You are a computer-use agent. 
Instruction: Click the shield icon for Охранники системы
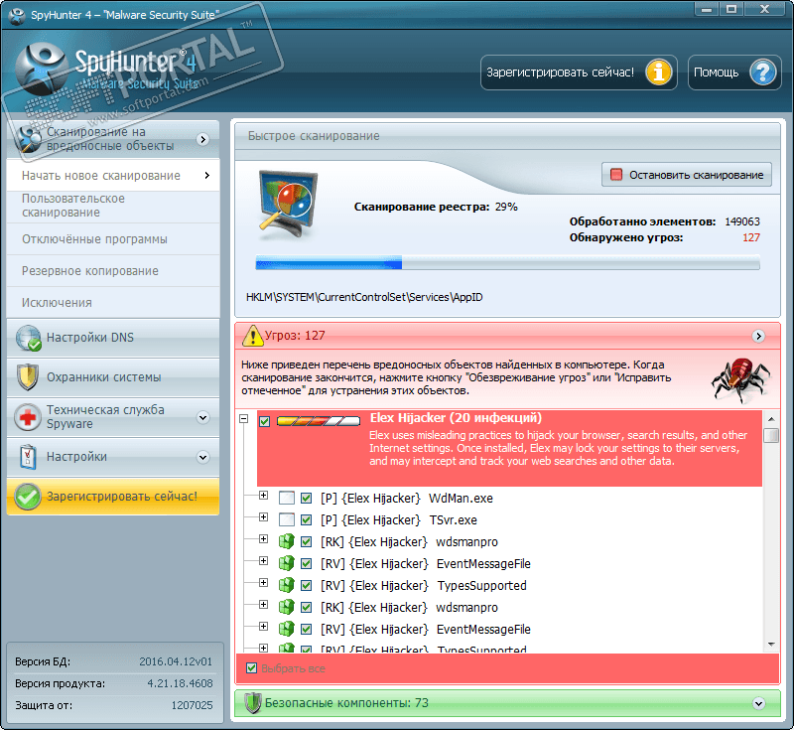(28, 377)
